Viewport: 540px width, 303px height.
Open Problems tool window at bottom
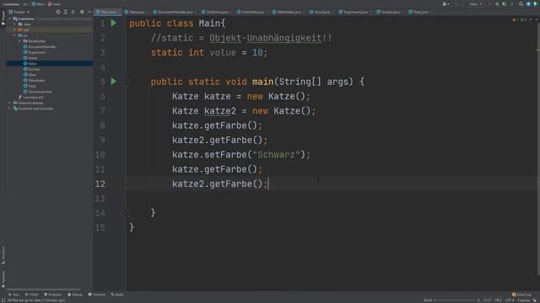coord(52,295)
